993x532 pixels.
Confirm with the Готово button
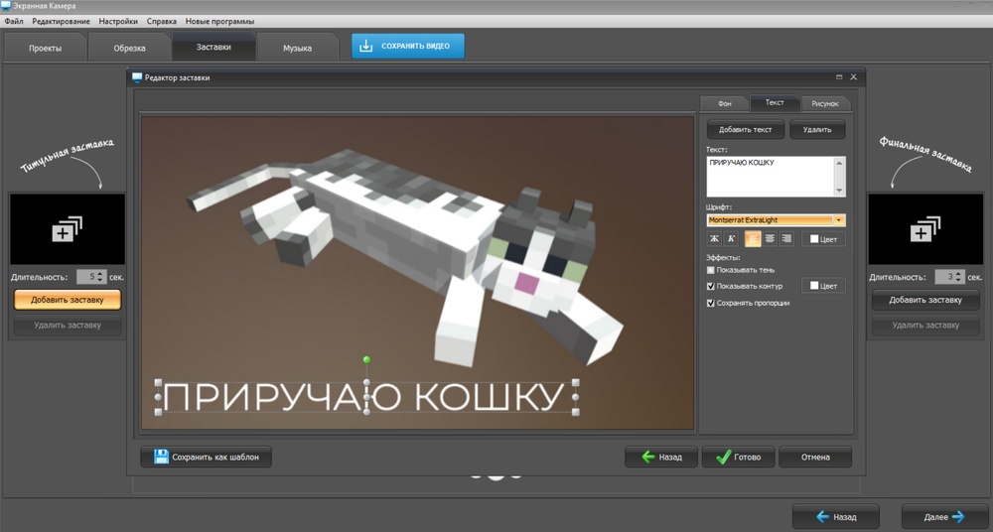coord(739,457)
